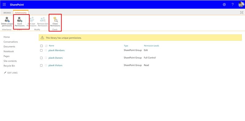
Task: Open the planA Owners group link
Action: click(x=55, y=58)
